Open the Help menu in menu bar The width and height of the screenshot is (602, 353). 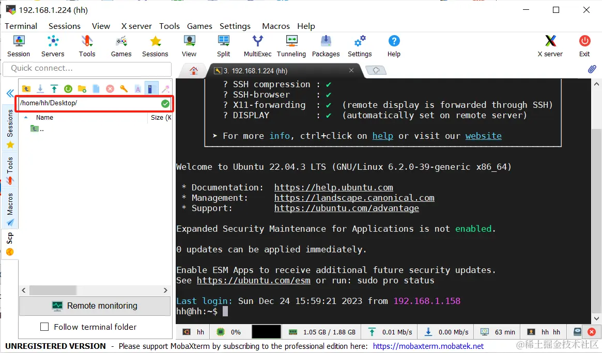tap(306, 26)
